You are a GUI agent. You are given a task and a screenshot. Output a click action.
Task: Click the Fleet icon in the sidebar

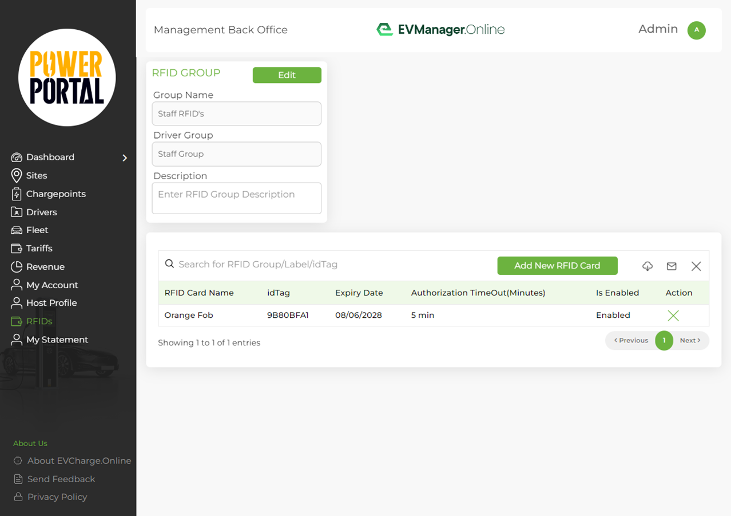15,230
